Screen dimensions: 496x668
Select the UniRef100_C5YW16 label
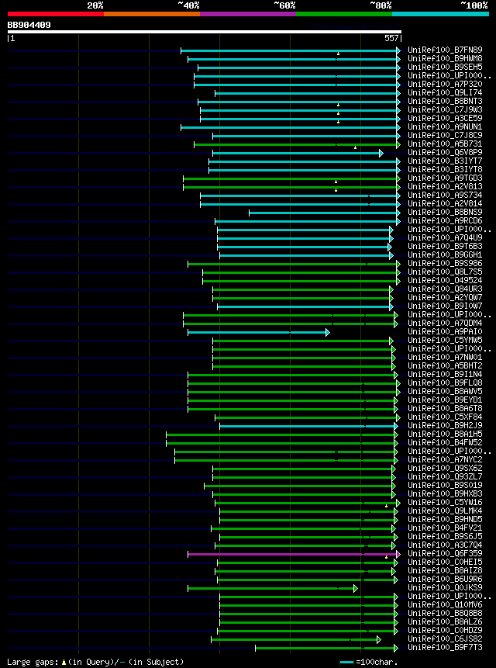[x=445, y=502]
